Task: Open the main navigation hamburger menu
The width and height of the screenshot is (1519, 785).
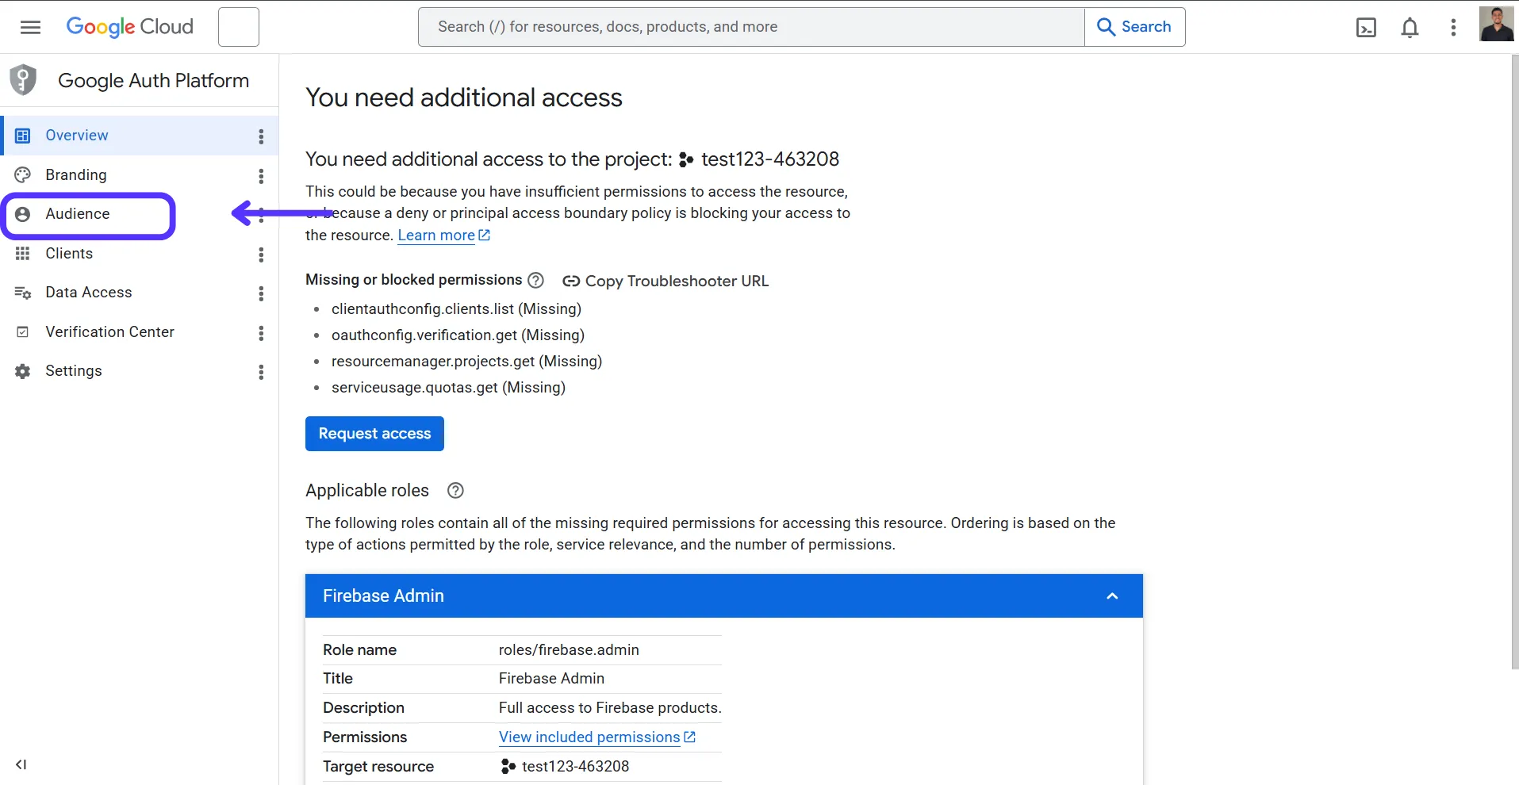Action: click(30, 27)
